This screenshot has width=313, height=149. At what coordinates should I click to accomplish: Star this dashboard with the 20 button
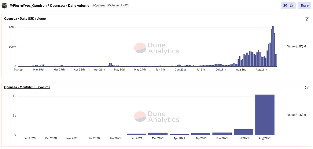click(x=288, y=6)
